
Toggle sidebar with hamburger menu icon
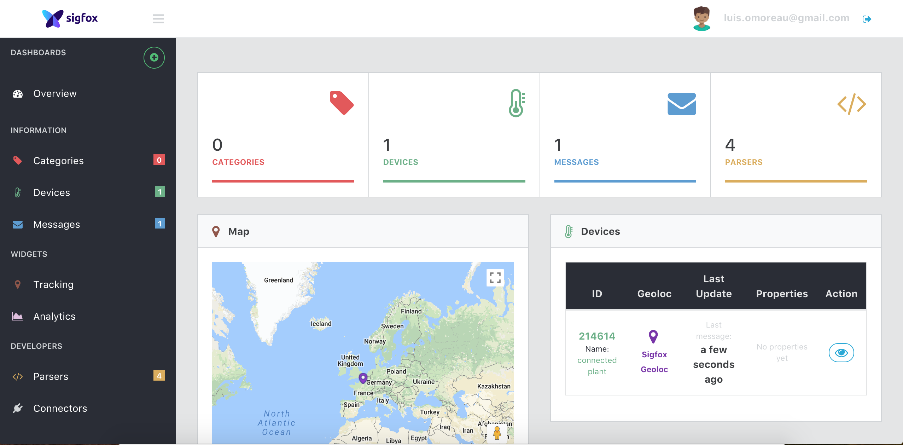coord(158,19)
